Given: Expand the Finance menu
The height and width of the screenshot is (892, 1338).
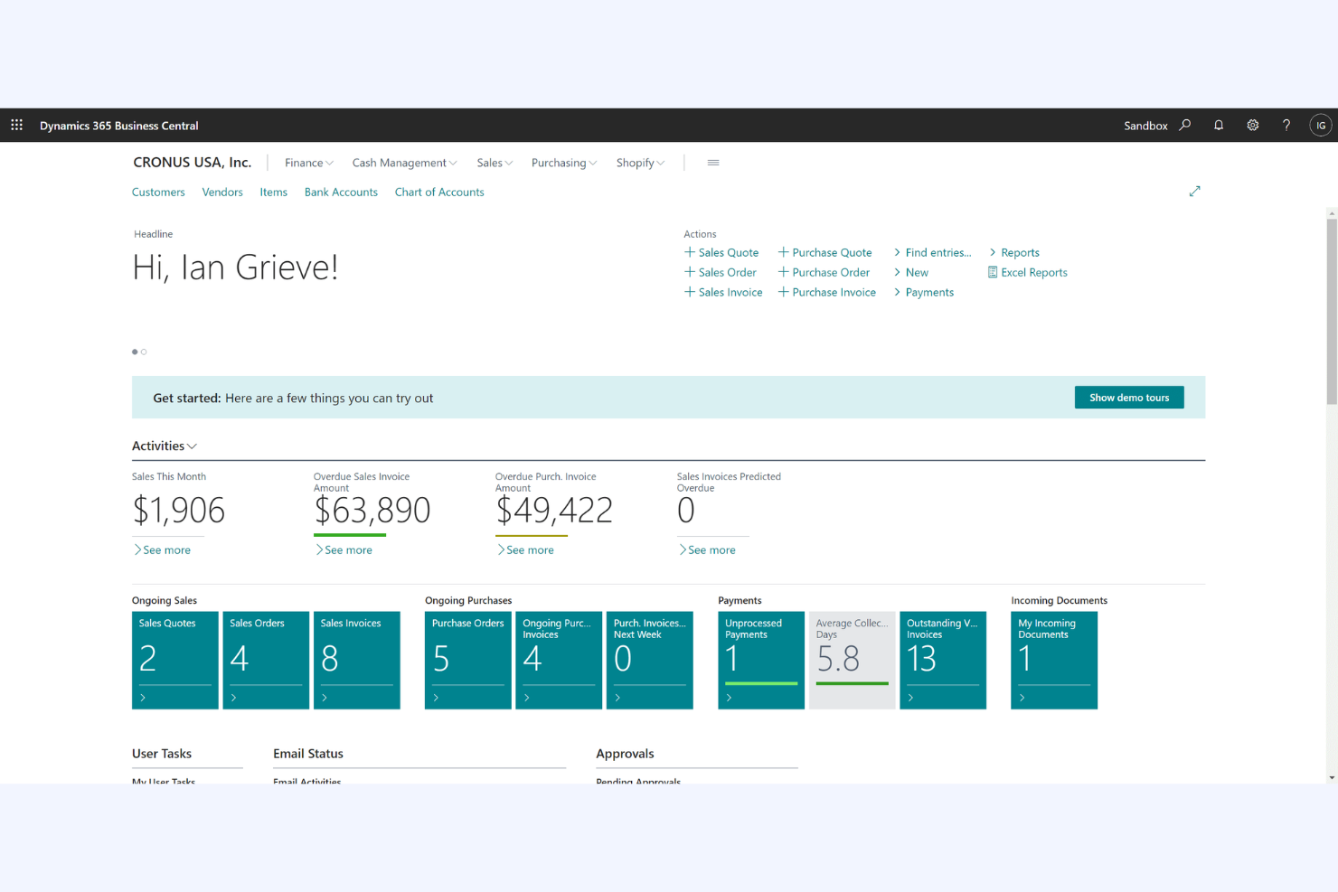Looking at the screenshot, I should pos(307,163).
